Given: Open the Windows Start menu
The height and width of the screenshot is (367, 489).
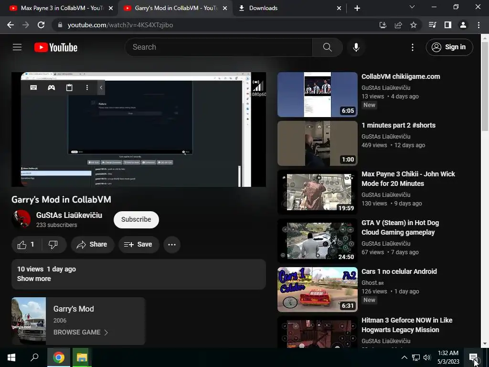Looking at the screenshot, I should pos(11,357).
